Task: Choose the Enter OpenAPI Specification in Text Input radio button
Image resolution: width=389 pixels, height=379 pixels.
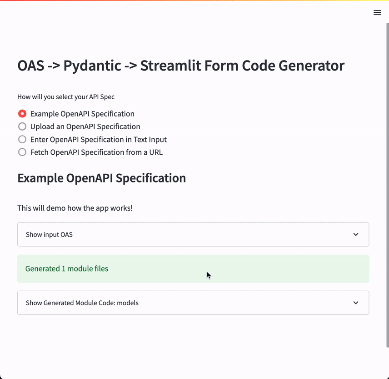Action: [x=22, y=139]
